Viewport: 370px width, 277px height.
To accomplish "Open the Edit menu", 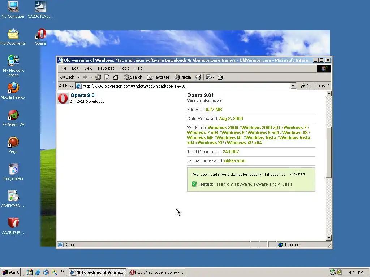I will point(75,68).
